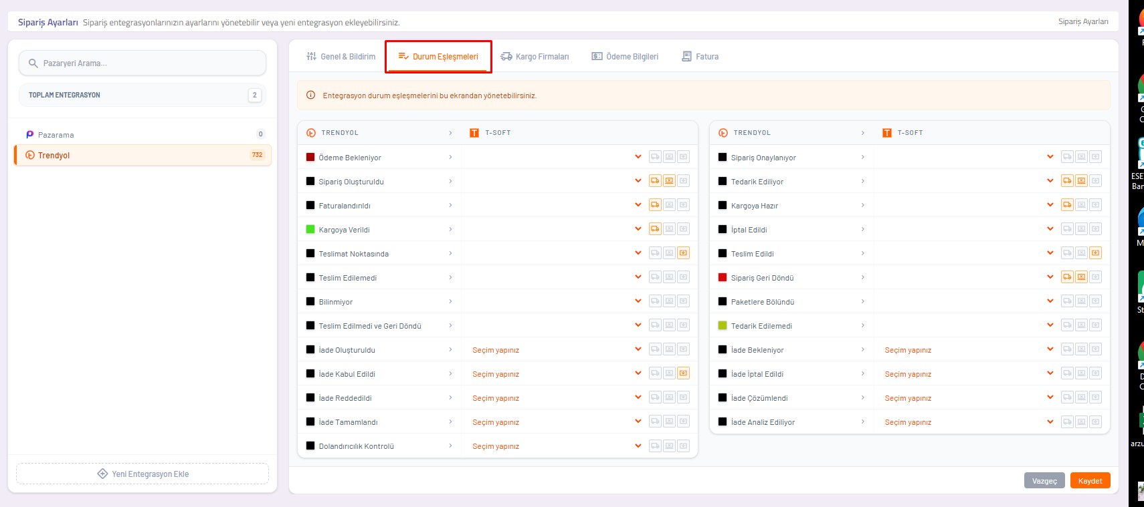Enable the truck icon for Teslimat Noktasında

tap(655, 253)
